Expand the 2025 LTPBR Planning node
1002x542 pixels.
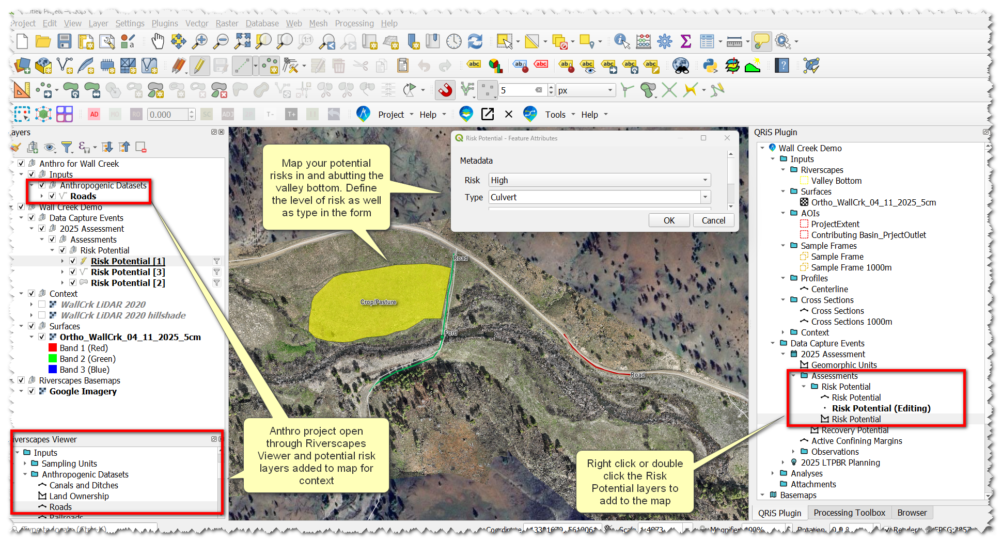783,463
